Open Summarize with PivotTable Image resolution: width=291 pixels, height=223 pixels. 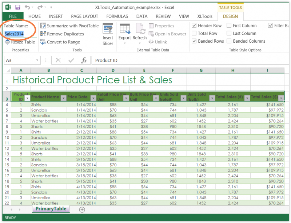click(69, 26)
